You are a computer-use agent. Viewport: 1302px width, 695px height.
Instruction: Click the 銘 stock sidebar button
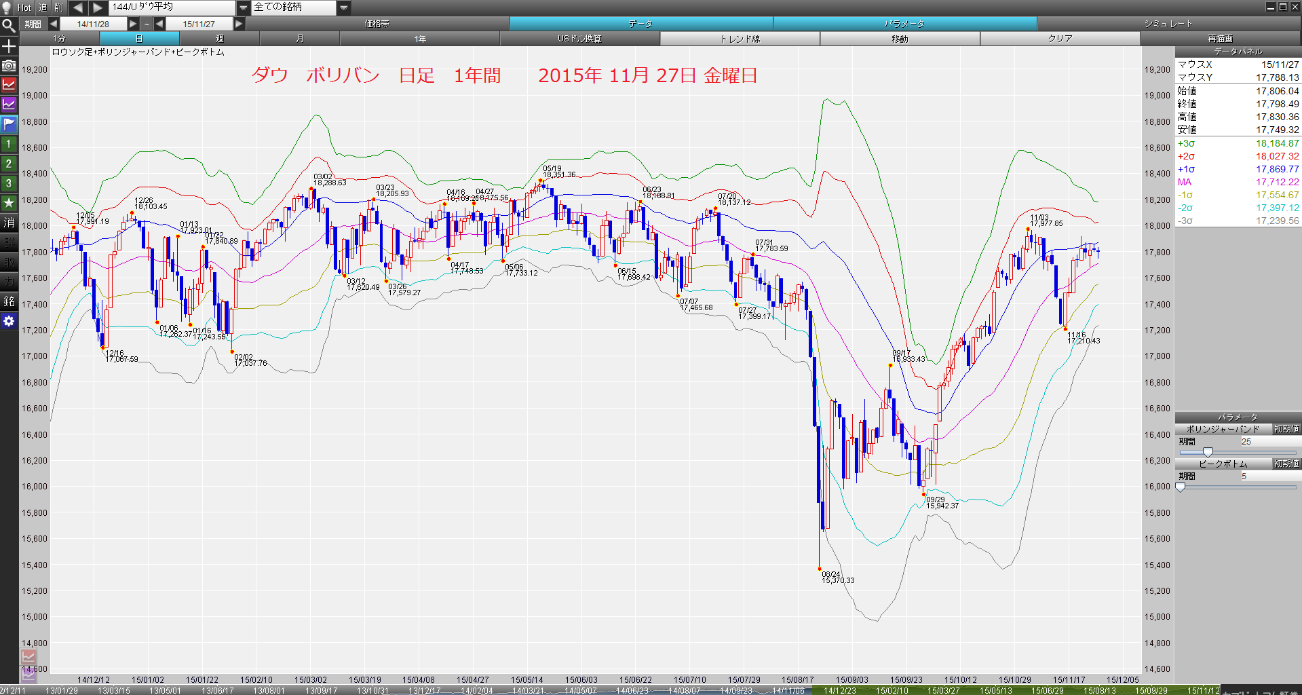click(x=9, y=301)
